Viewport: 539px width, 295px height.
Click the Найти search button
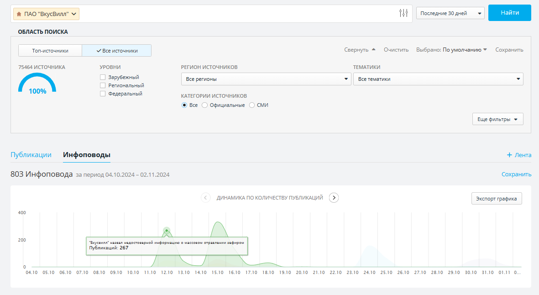pos(510,13)
